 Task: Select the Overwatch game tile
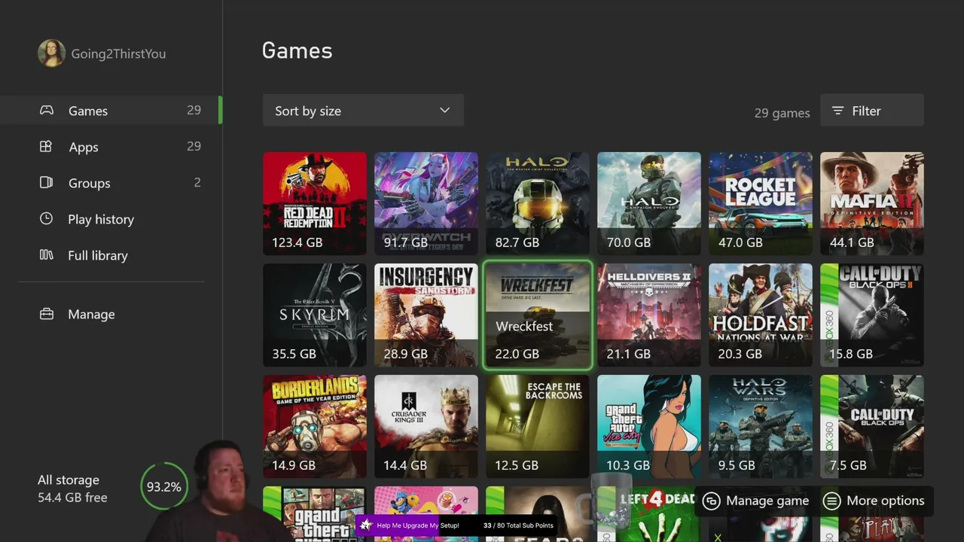pos(426,203)
